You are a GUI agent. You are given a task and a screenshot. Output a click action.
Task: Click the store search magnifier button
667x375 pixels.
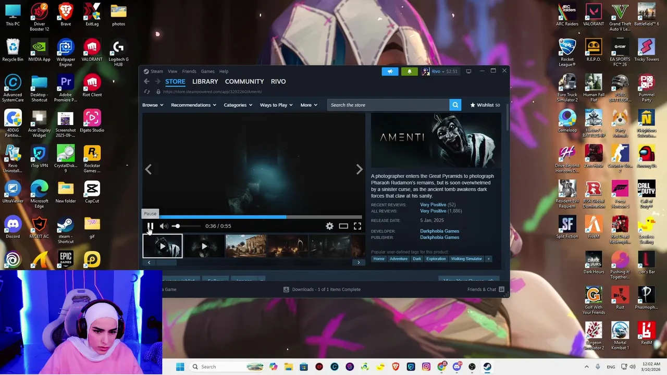pyautogui.click(x=455, y=105)
